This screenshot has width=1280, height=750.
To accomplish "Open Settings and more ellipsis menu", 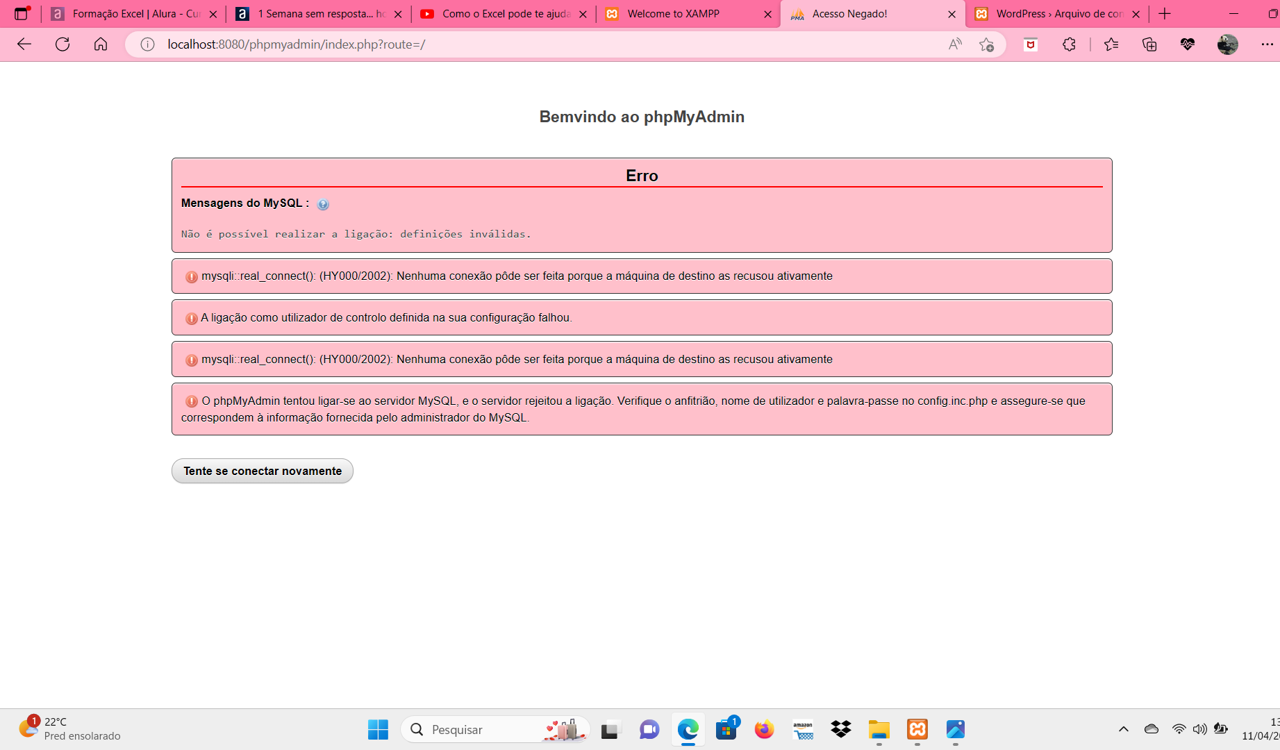I will click(1267, 44).
